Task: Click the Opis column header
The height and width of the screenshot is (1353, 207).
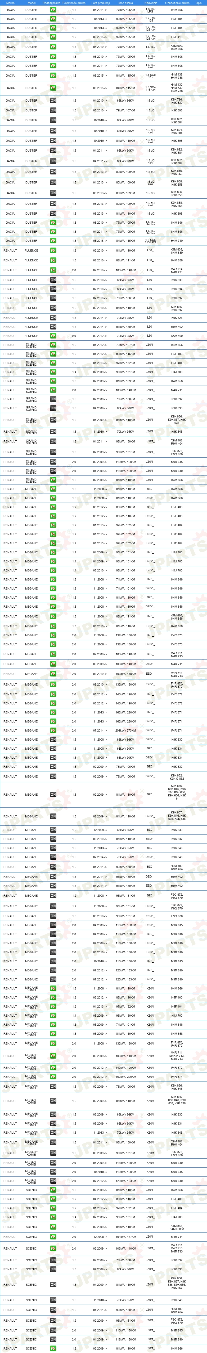Action: pyautogui.click(x=199, y=3)
